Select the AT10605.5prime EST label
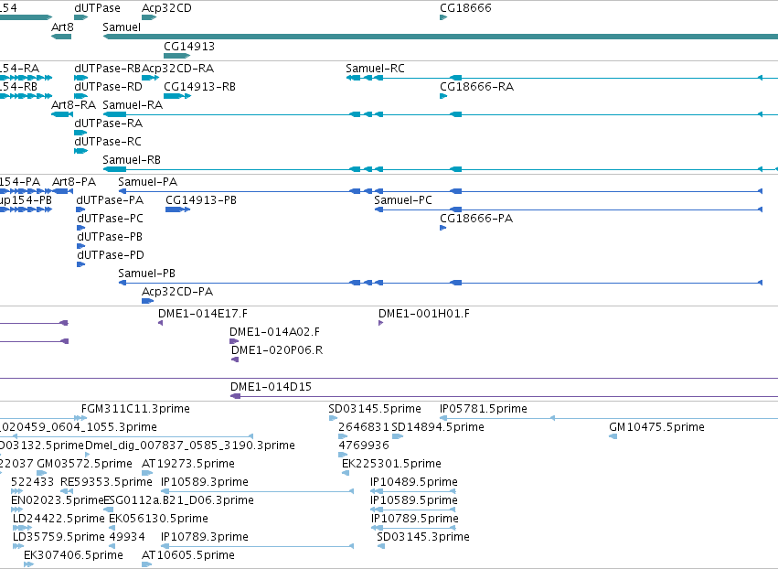The height and width of the screenshot is (569, 778). 188,555
